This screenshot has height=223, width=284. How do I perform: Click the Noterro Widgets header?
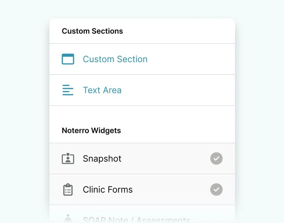(91, 131)
